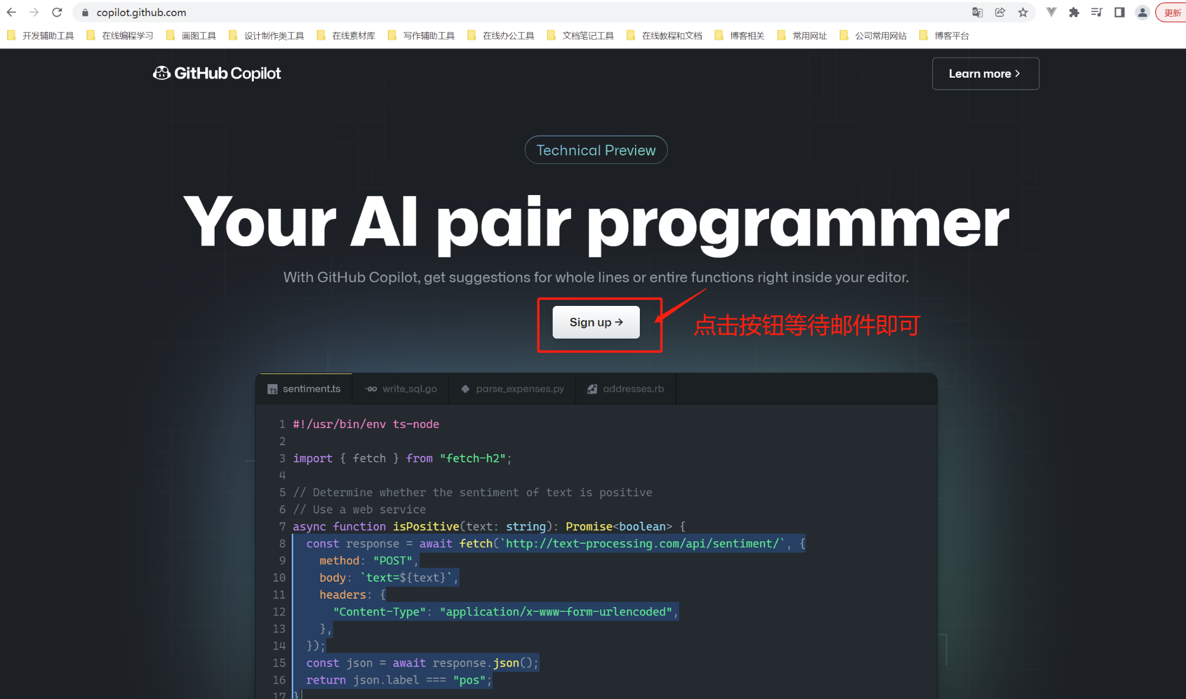Open the 常用网址 bookmark folder
Image resolution: width=1186 pixels, height=699 pixels.
coord(802,36)
